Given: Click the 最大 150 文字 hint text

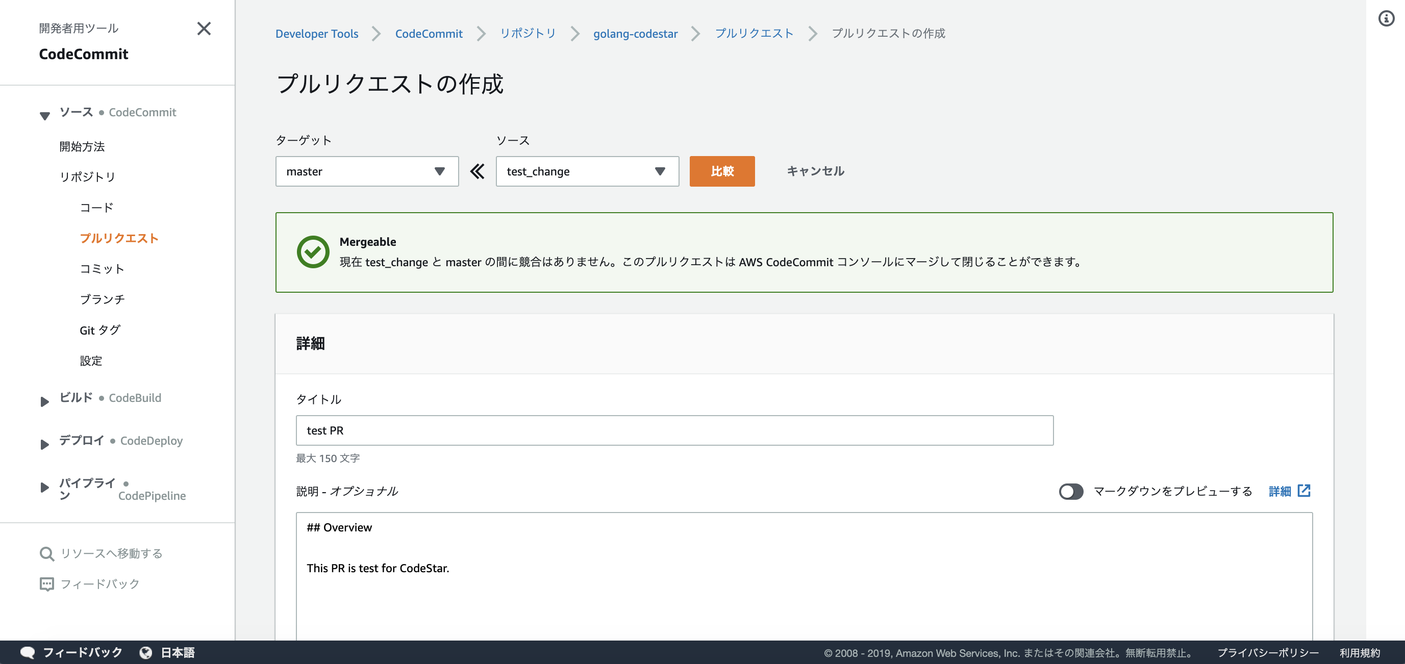Looking at the screenshot, I should pos(328,458).
